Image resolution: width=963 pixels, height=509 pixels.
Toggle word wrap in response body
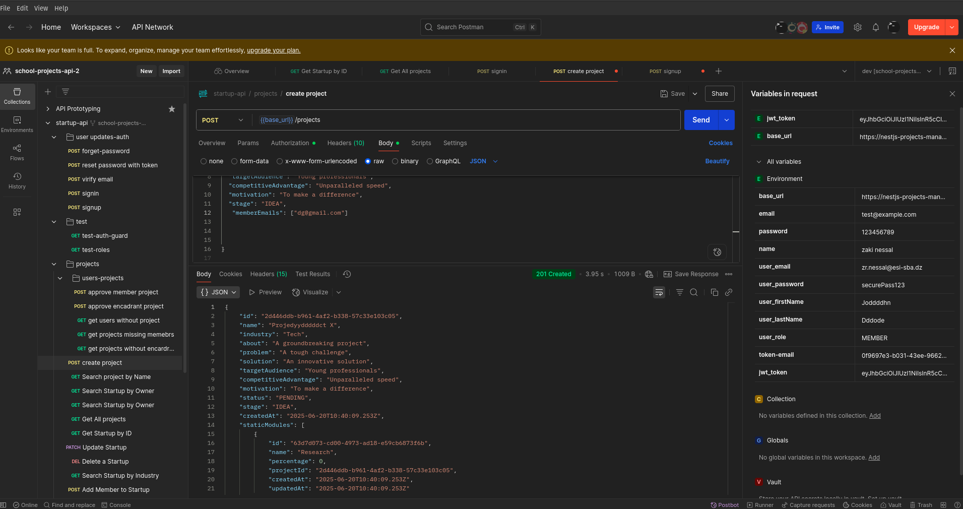click(659, 292)
